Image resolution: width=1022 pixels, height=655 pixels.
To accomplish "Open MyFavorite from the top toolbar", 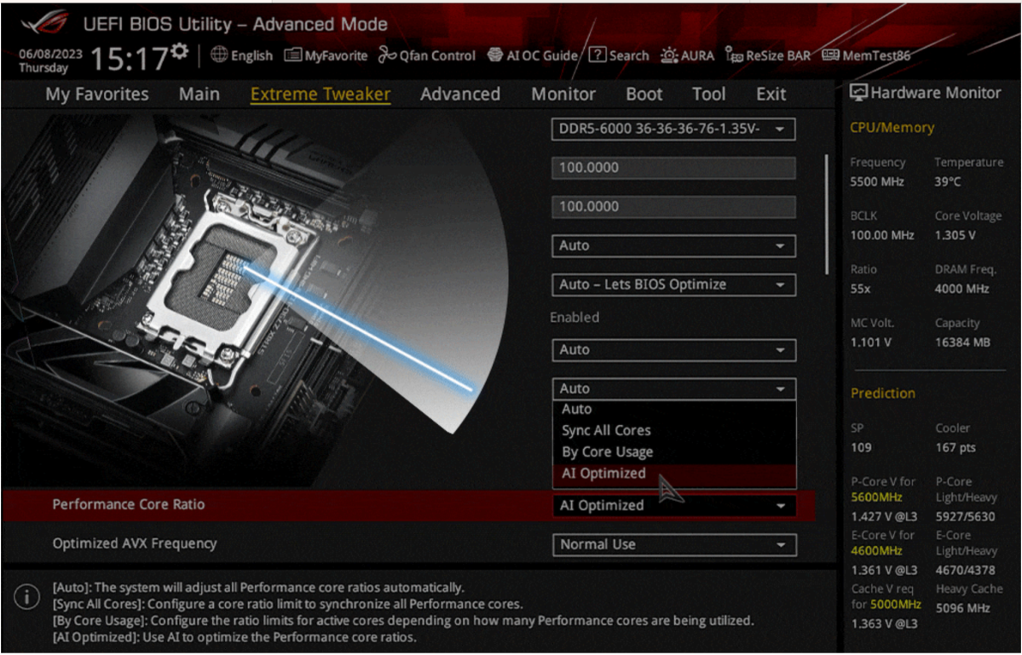I will [x=326, y=56].
